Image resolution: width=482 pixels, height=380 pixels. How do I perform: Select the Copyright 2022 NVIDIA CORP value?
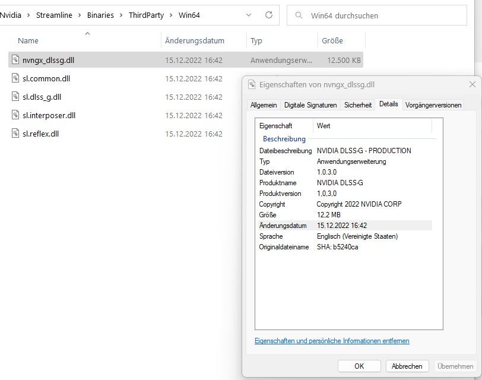(359, 204)
